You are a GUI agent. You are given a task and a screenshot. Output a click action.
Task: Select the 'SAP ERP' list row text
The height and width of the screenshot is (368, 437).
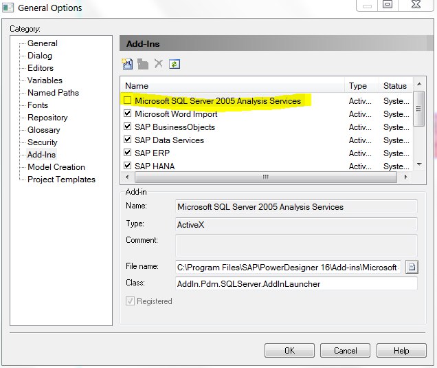pyautogui.click(x=152, y=153)
